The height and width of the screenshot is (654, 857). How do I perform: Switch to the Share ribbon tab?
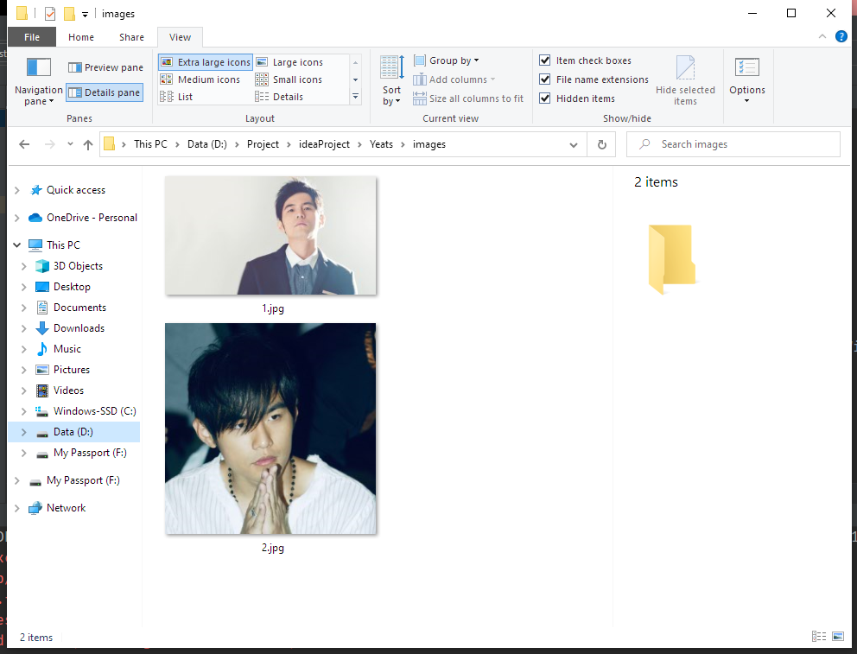pos(131,37)
